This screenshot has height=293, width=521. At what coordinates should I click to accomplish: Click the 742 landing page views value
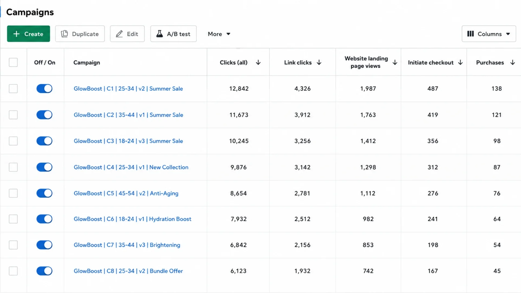pos(368,271)
